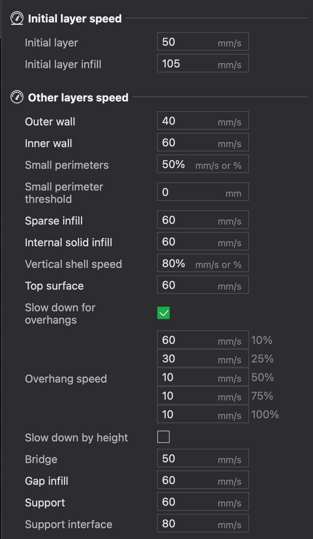Open the Small perimeters value box
Screen dimensions: 313x539
pos(203,164)
